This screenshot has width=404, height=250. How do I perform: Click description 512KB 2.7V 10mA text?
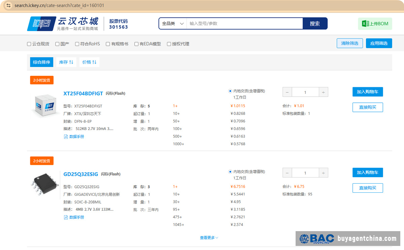[x=95, y=129]
